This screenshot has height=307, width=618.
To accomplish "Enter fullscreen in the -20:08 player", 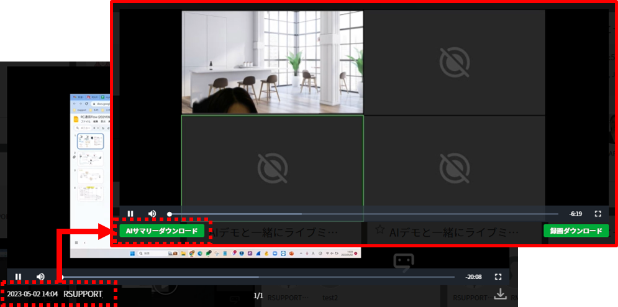I will [498, 277].
